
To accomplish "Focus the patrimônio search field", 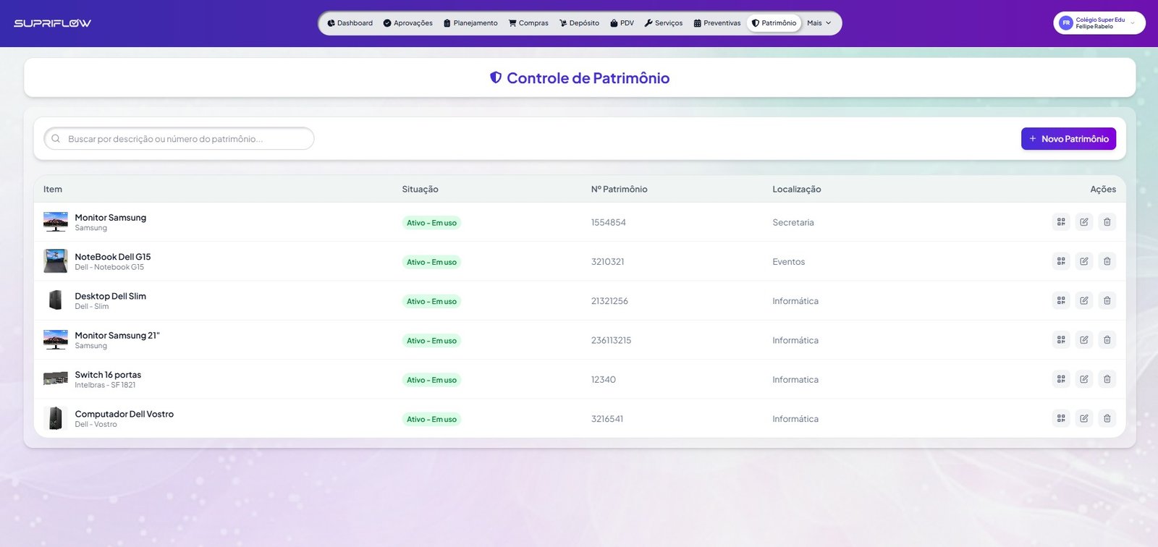I will [179, 139].
